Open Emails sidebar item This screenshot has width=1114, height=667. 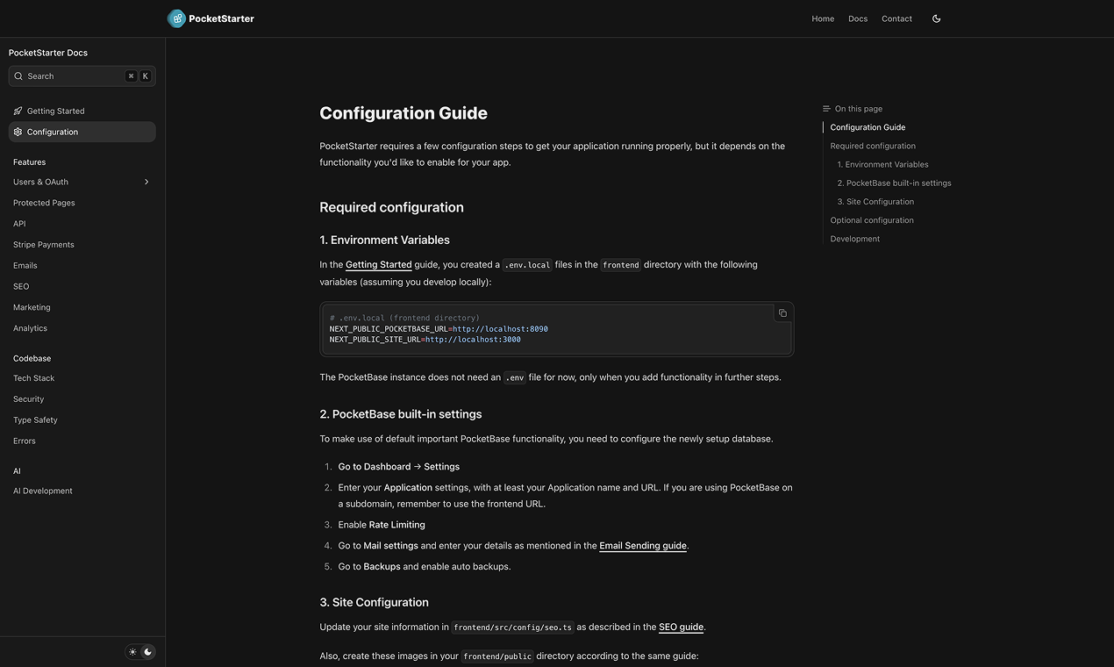click(x=25, y=265)
